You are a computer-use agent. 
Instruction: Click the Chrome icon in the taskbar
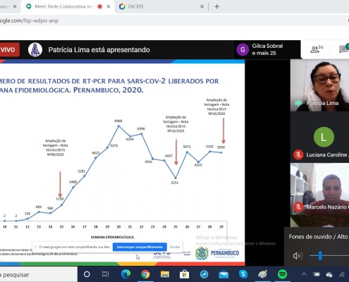coord(145,274)
